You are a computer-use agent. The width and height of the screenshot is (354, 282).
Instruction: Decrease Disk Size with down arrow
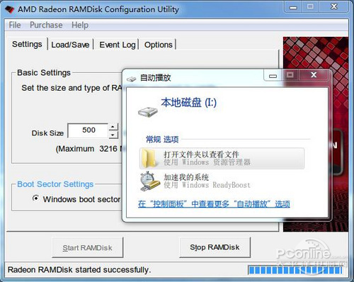[x=113, y=135]
